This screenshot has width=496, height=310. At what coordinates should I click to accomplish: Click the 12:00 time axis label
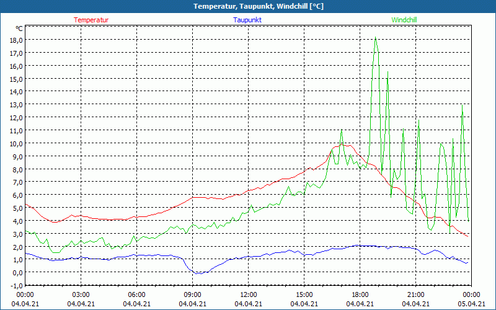pos(249,295)
